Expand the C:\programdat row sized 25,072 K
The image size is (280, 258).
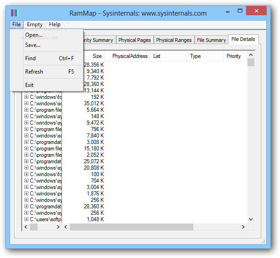pyautogui.click(x=26, y=161)
